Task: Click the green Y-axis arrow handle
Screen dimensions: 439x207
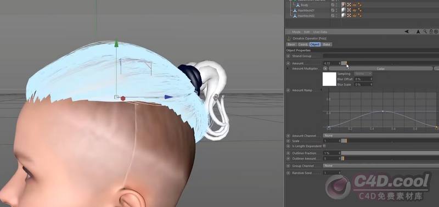Action: 116,44
